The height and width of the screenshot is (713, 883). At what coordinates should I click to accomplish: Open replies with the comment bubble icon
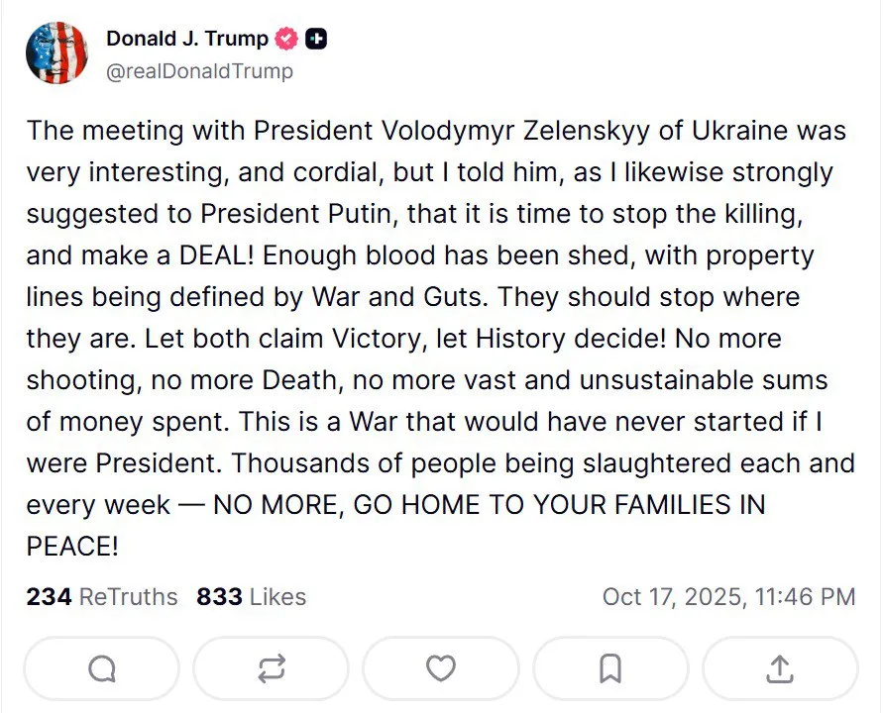[101, 669]
